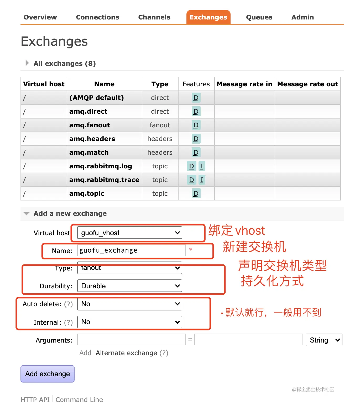This screenshot has height=402, width=344.
Task: Open the Command Line link
Action: [x=79, y=399]
